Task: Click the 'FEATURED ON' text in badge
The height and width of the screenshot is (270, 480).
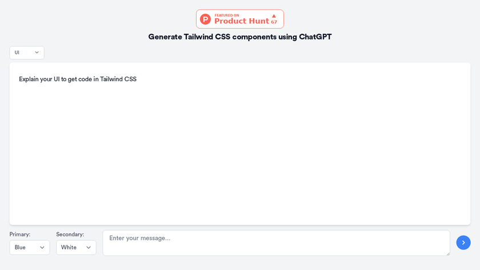Action: point(227,15)
